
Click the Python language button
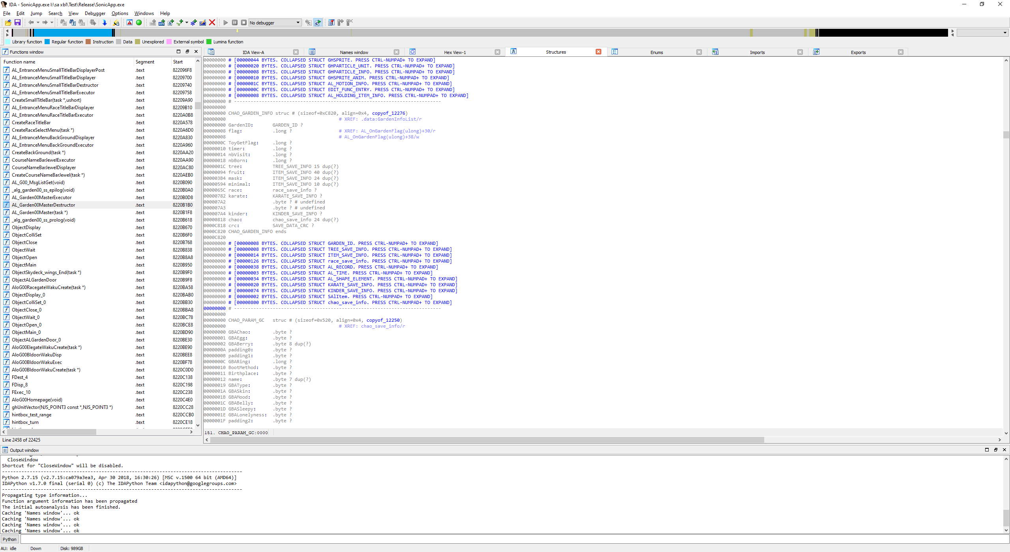(x=10, y=539)
